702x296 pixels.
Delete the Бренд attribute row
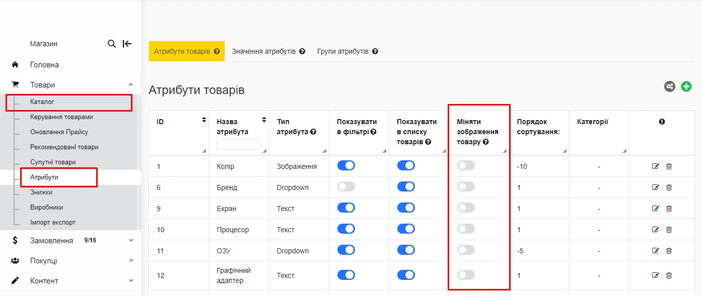(x=669, y=187)
